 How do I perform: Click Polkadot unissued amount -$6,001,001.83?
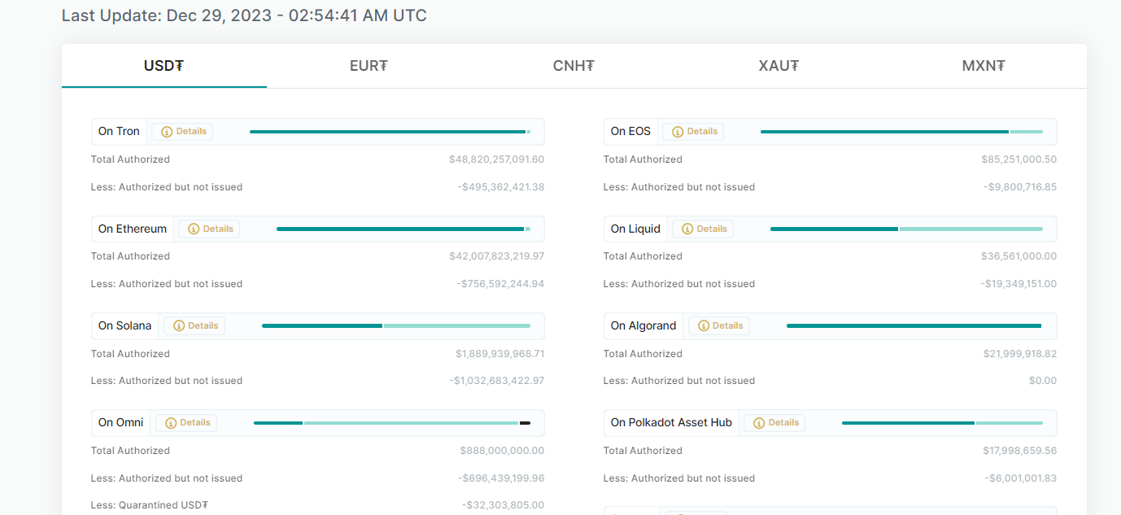[x=1021, y=478]
